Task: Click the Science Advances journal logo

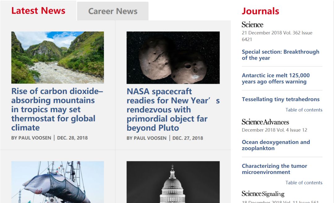Action: point(265,122)
